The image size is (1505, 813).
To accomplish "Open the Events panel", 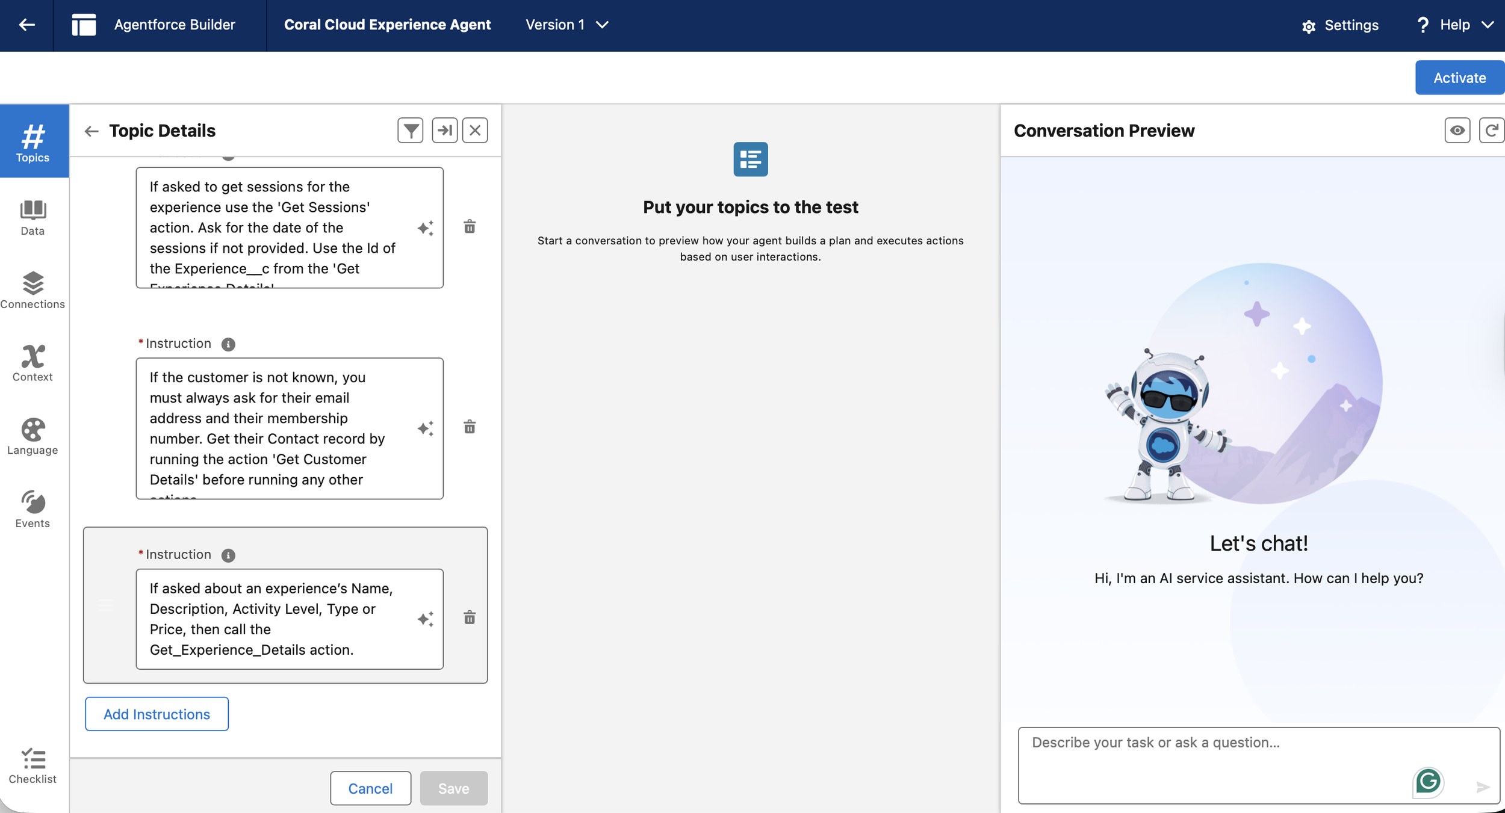I will [x=33, y=509].
